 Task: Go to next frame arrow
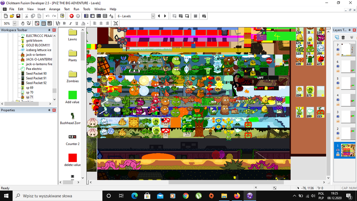tap(165, 16)
